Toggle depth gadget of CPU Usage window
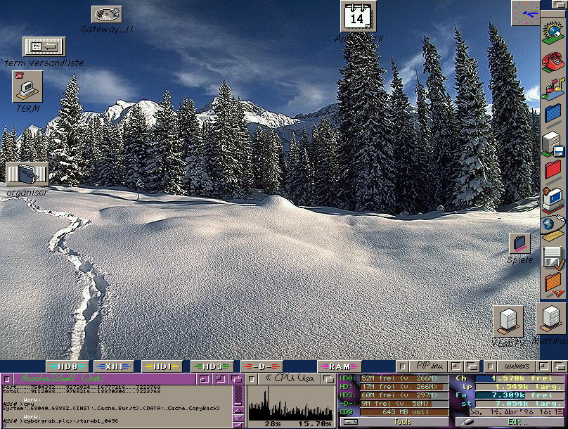This screenshot has width=568, height=429. coord(329,378)
